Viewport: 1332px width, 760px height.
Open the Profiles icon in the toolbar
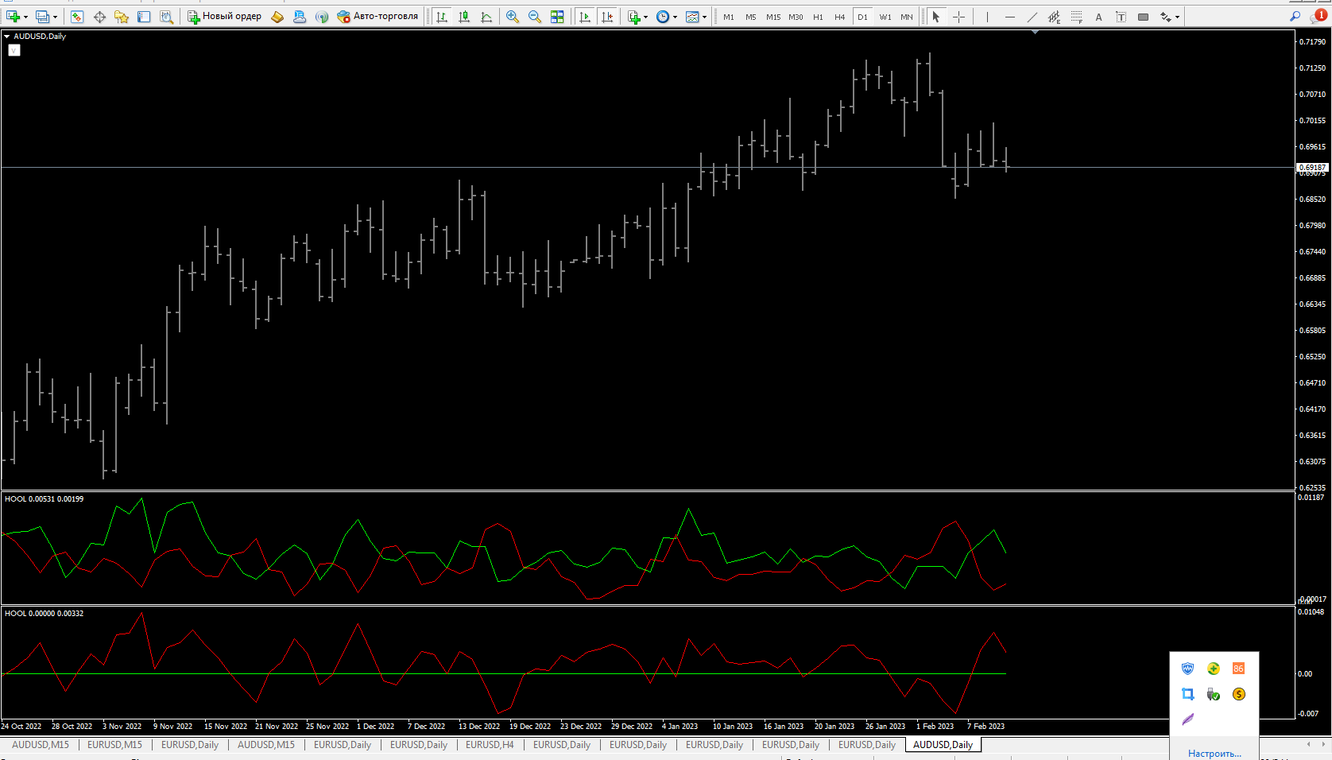43,17
